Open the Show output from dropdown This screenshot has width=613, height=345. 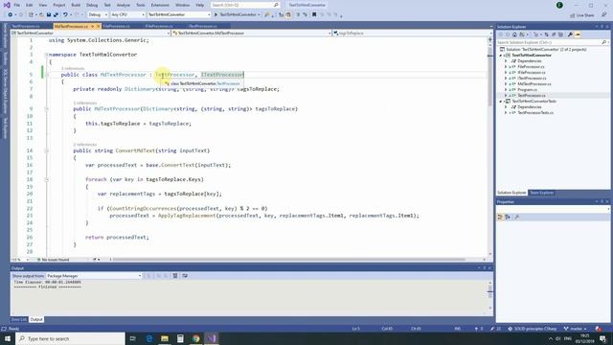tap(94, 276)
